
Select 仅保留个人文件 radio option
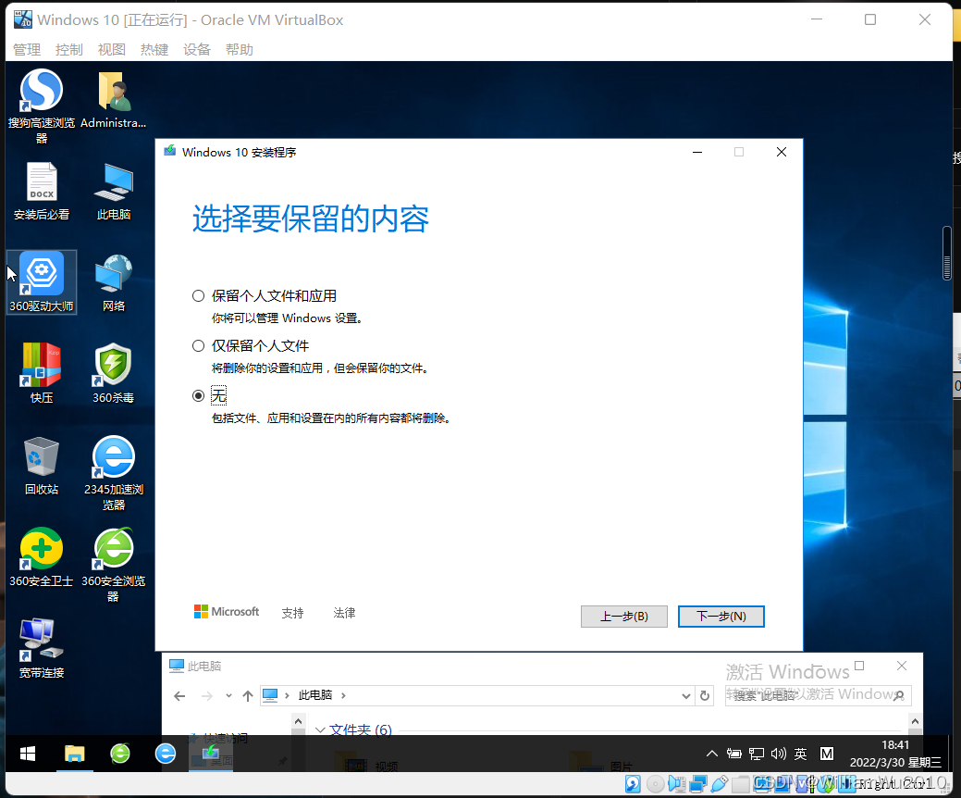click(x=198, y=346)
